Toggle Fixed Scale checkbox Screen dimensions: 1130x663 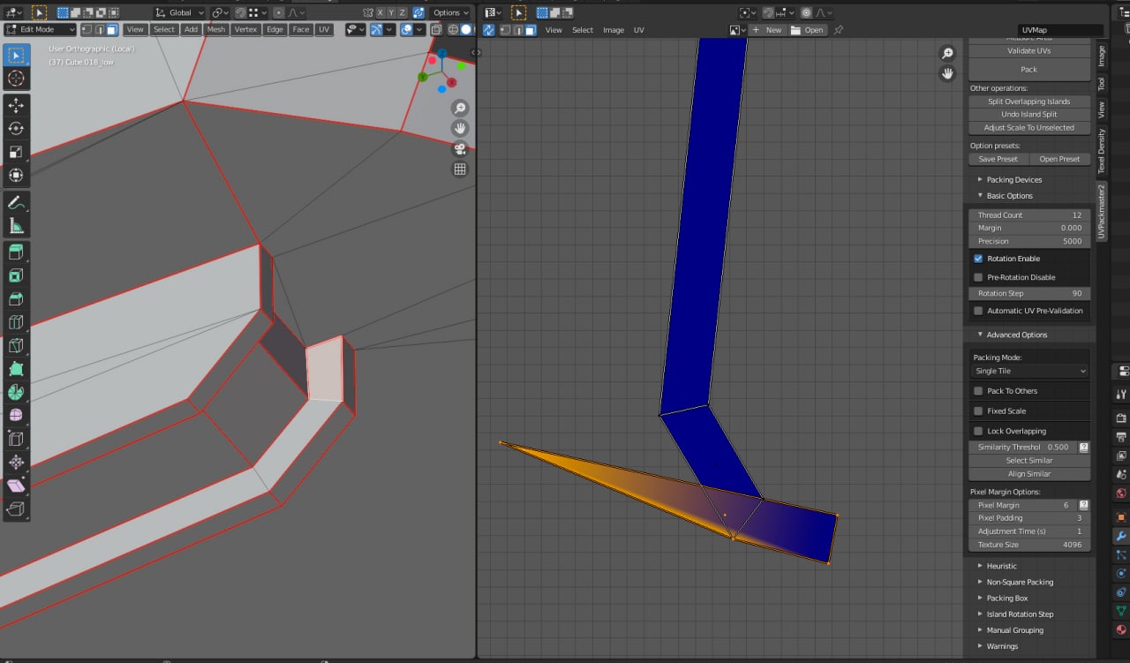tap(978, 411)
